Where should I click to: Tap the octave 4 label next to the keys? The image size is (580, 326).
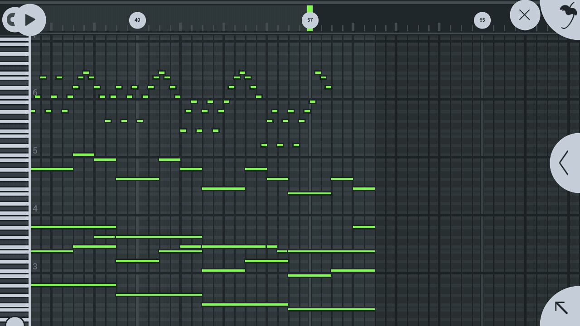coord(35,209)
